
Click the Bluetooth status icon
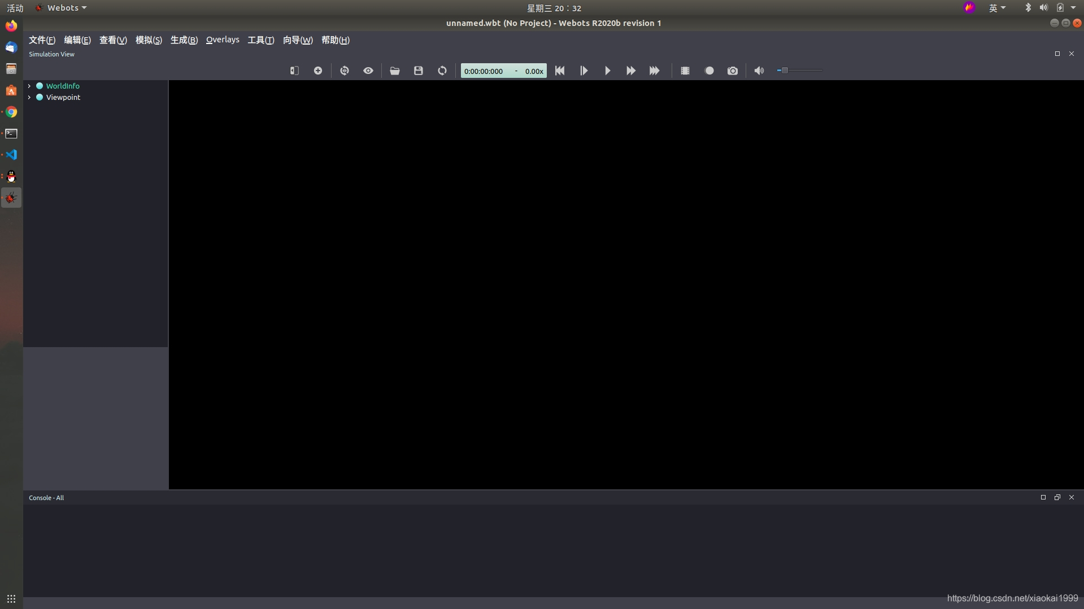(x=1028, y=7)
